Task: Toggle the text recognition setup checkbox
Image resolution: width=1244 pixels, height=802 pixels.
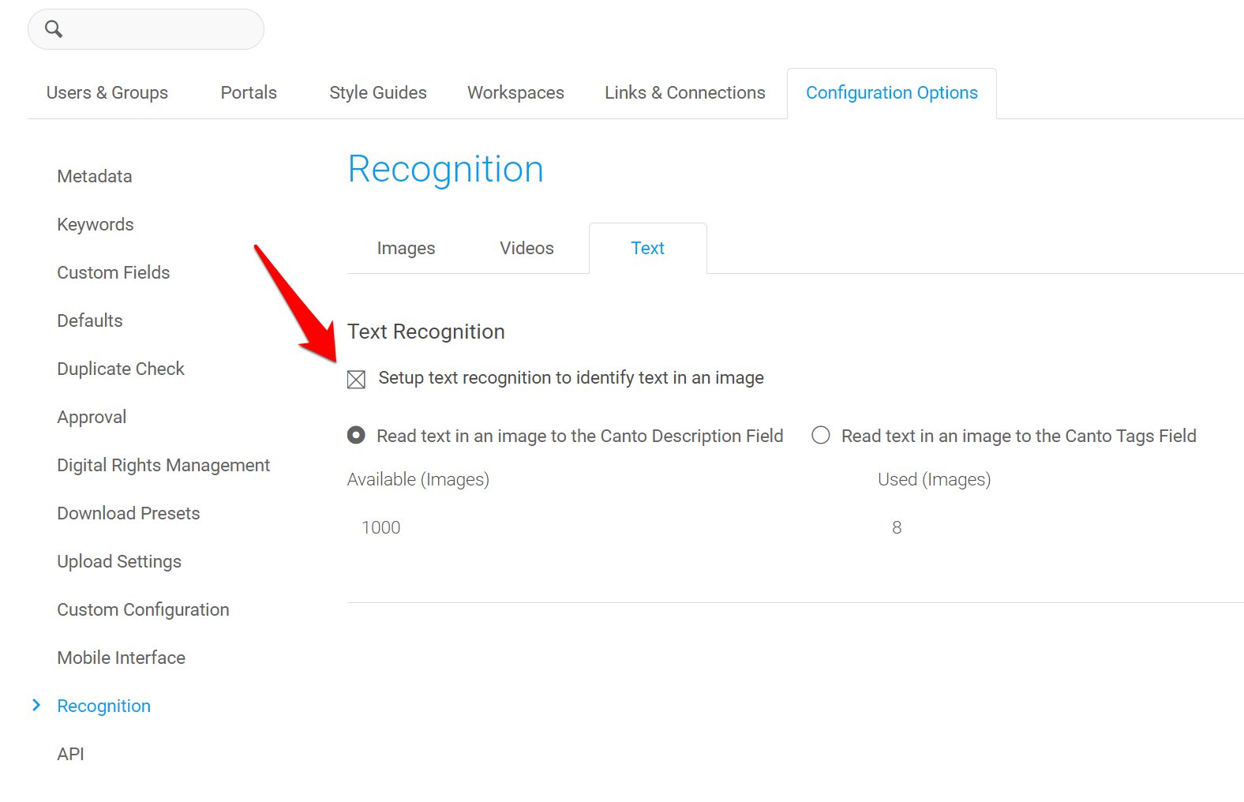Action: [356, 380]
